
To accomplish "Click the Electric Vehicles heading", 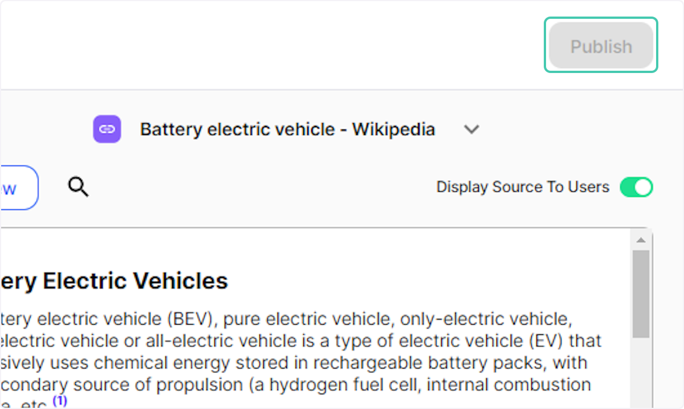I will (114, 281).
